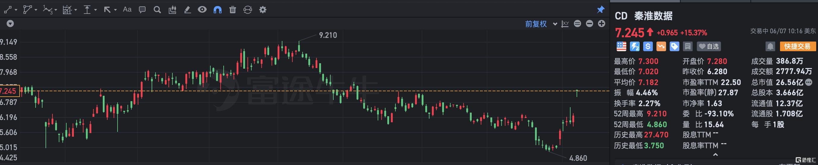
Task: Select the candlestick measure tool
Action: point(172,10)
